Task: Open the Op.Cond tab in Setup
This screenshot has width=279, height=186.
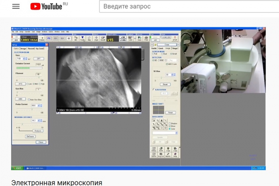Action: click(x=40, y=48)
